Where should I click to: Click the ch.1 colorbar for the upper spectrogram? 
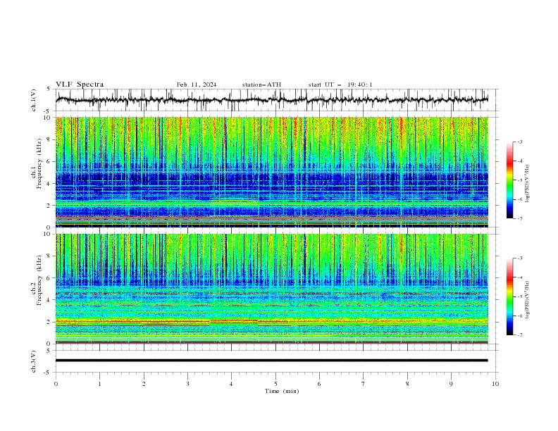tap(509, 180)
